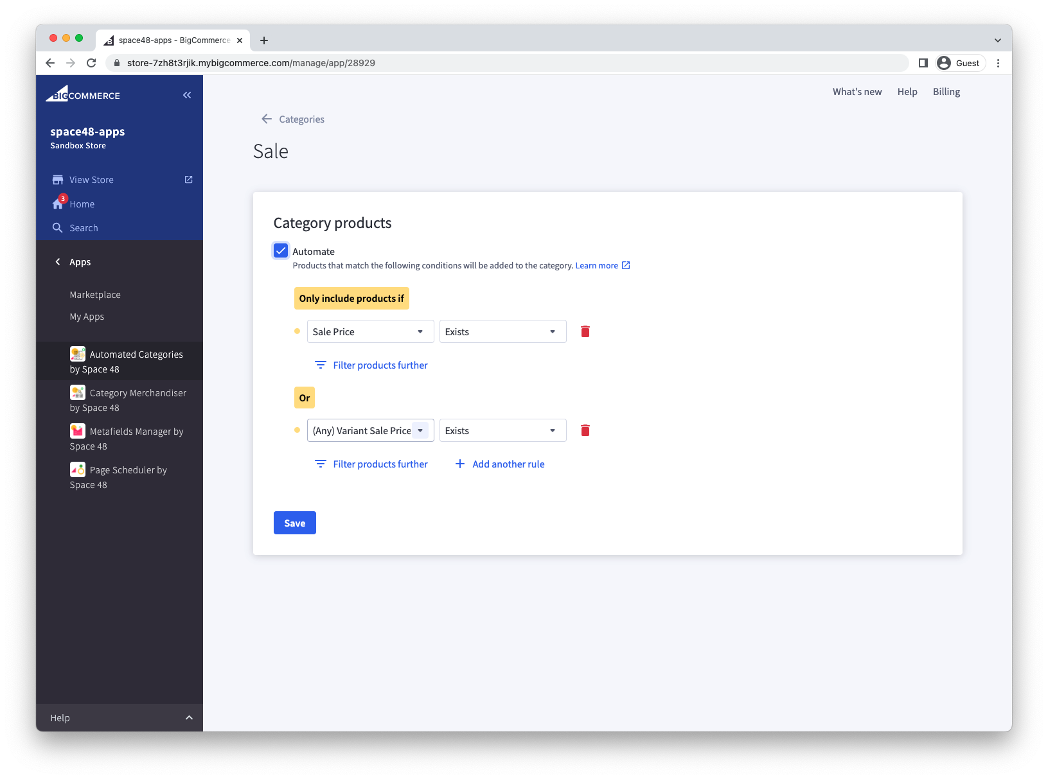Viewport: 1048px width, 779px height.
Task: Collapse the Apps menu with back chevron
Action: [58, 262]
